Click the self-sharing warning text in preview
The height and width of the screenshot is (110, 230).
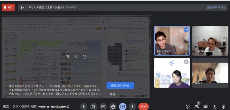click(55, 90)
